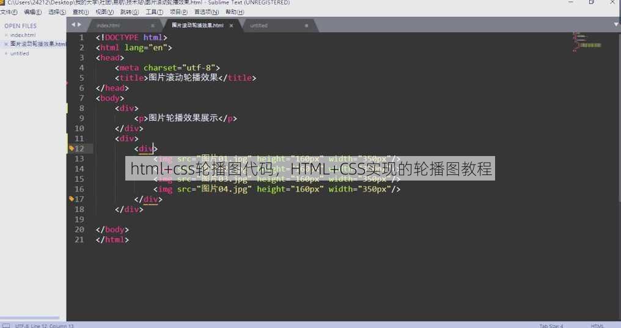Close index.html from the sidebar x icon
The height and width of the screenshot is (328, 621).
tap(6, 35)
